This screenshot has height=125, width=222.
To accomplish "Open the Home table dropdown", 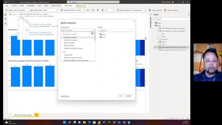I will [51, 10].
